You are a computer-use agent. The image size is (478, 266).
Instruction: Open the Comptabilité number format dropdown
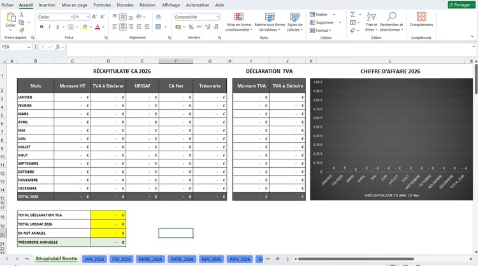pyautogui.click(x=217, y=17)
